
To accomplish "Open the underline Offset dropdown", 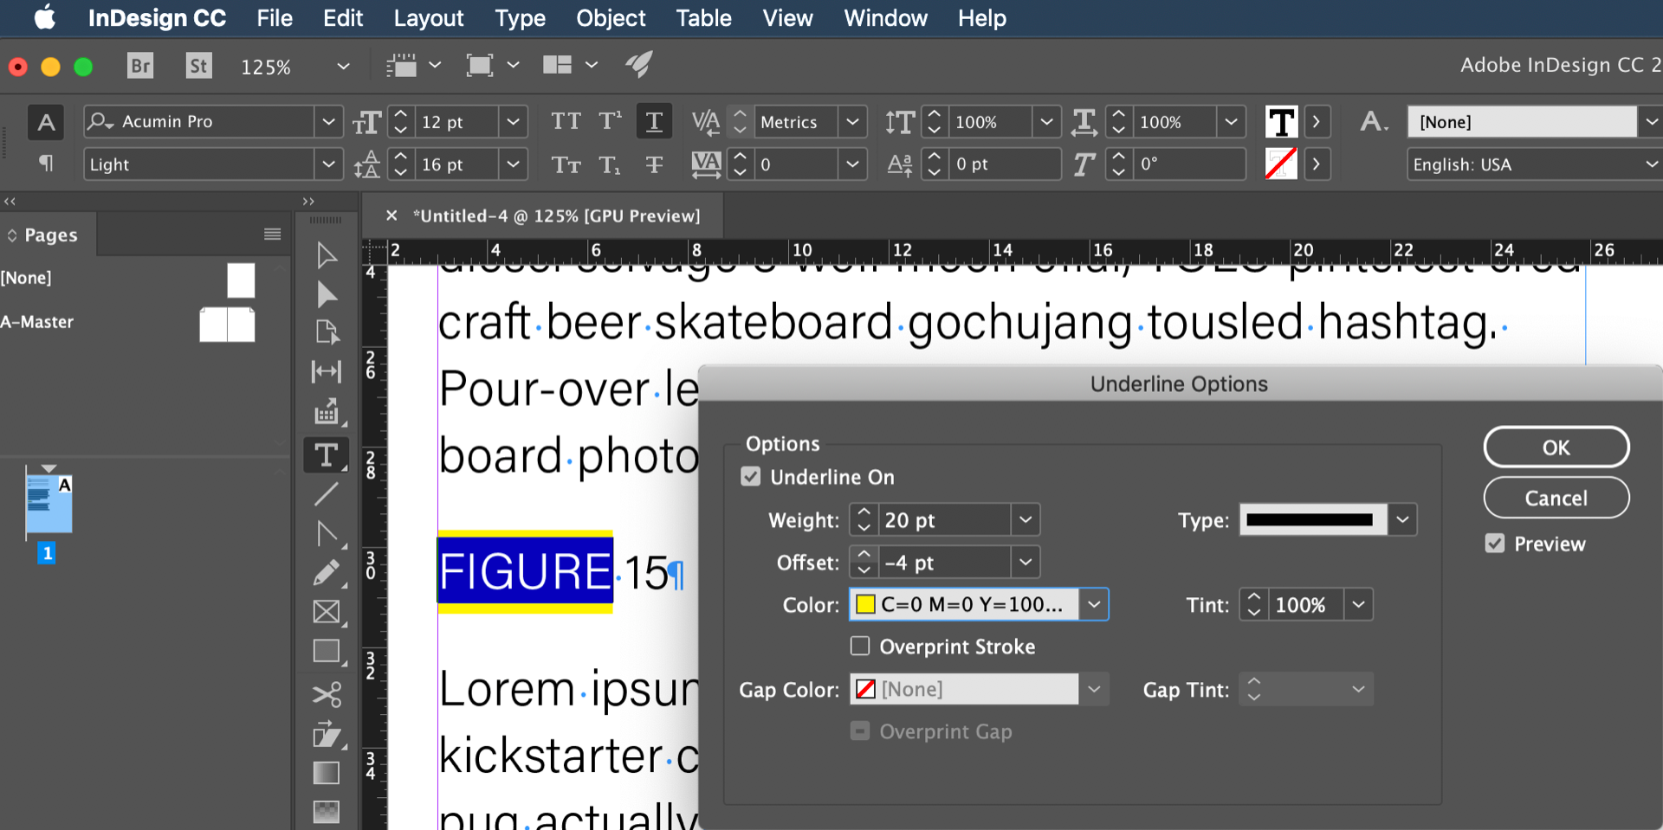I will coord(1026,563).
